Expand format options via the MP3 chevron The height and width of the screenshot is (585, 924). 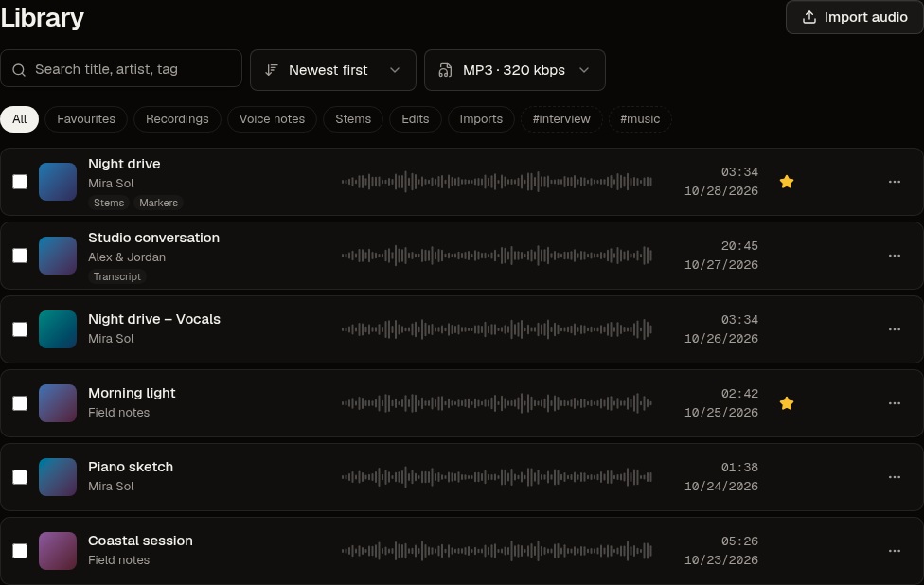click(584, 70)
